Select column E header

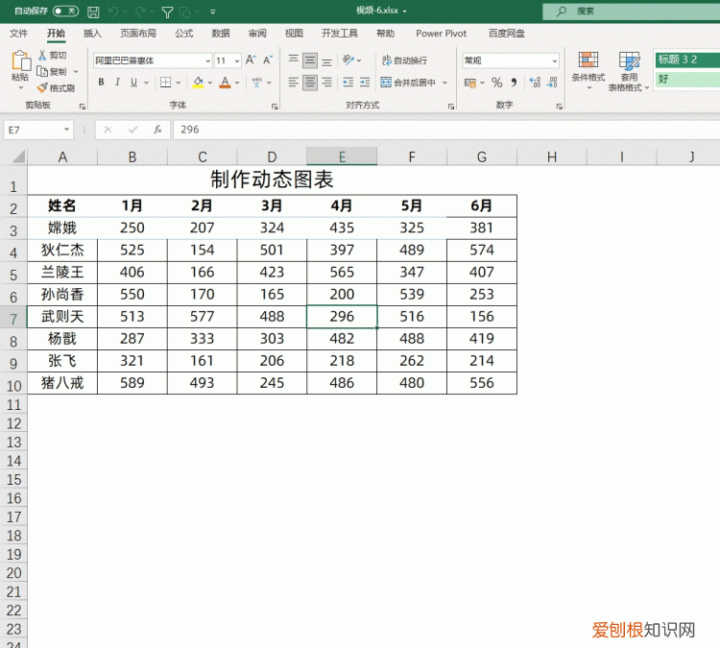click(x=342, y=156)
